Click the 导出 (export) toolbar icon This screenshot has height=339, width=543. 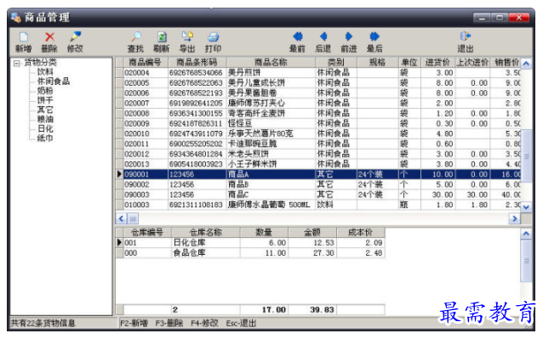pyautogui.click(x=187, y=37)
